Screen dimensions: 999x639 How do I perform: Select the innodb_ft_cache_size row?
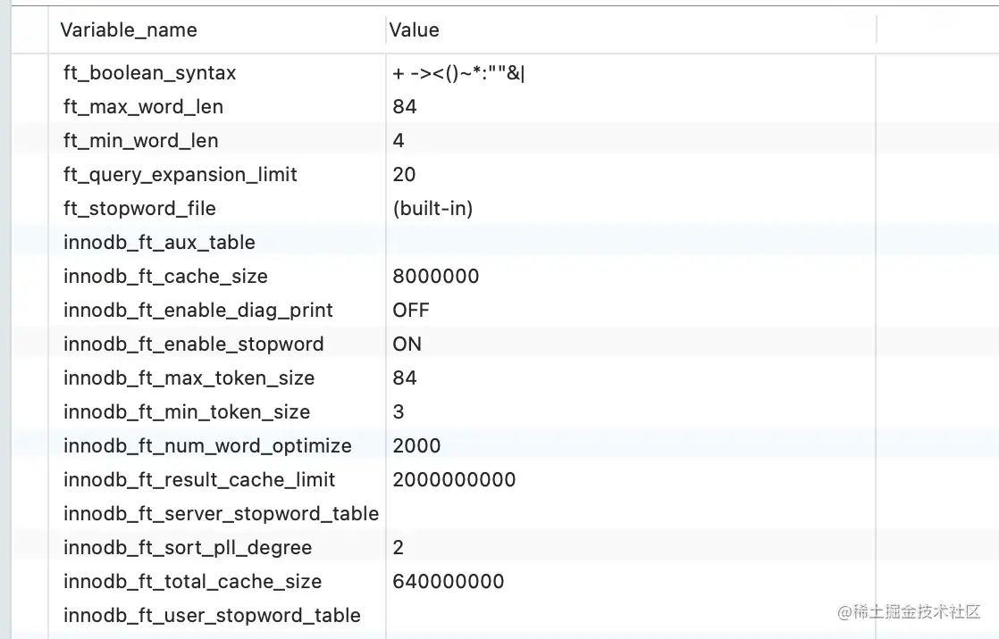[165, 276]
